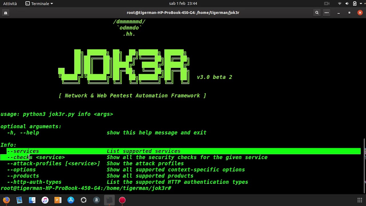This screenshot has width=366, height=206.
Task: Minimize the terminal window
Action: pyautogui.click(x=339, y=13)
